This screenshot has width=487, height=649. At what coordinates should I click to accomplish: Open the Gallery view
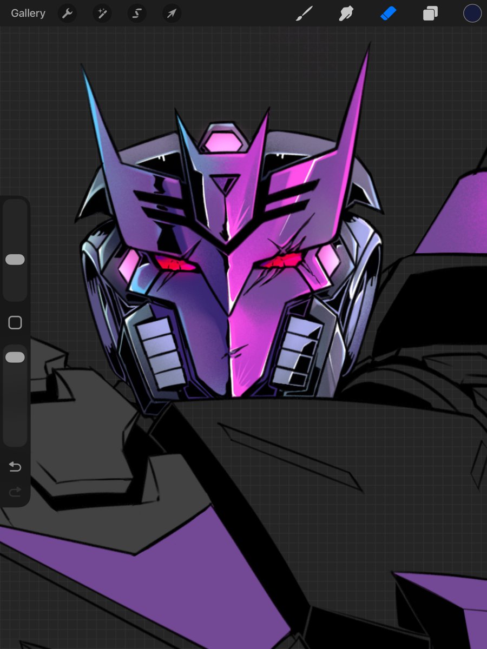28,14
